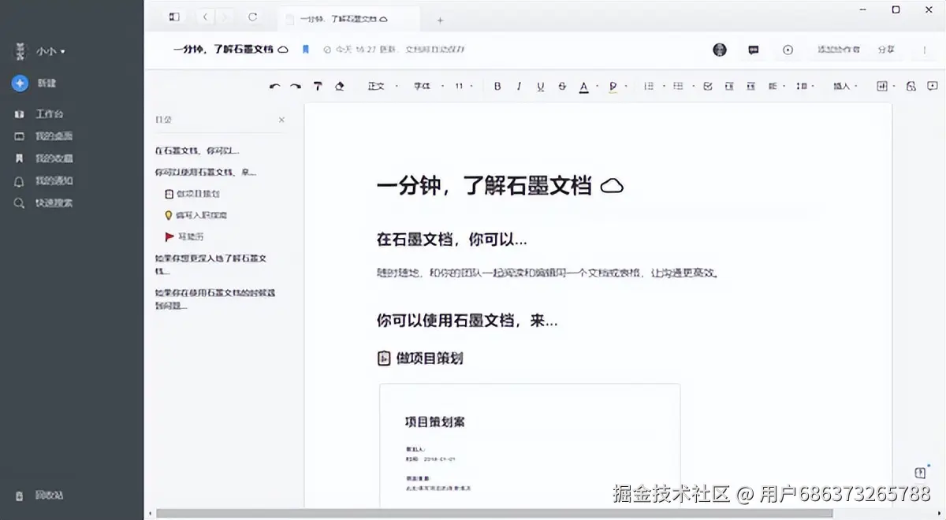This screenshot has width=946, height=520.
Task: Click the blue bookmark favorite icon
Action: click(x=306, y=49)
